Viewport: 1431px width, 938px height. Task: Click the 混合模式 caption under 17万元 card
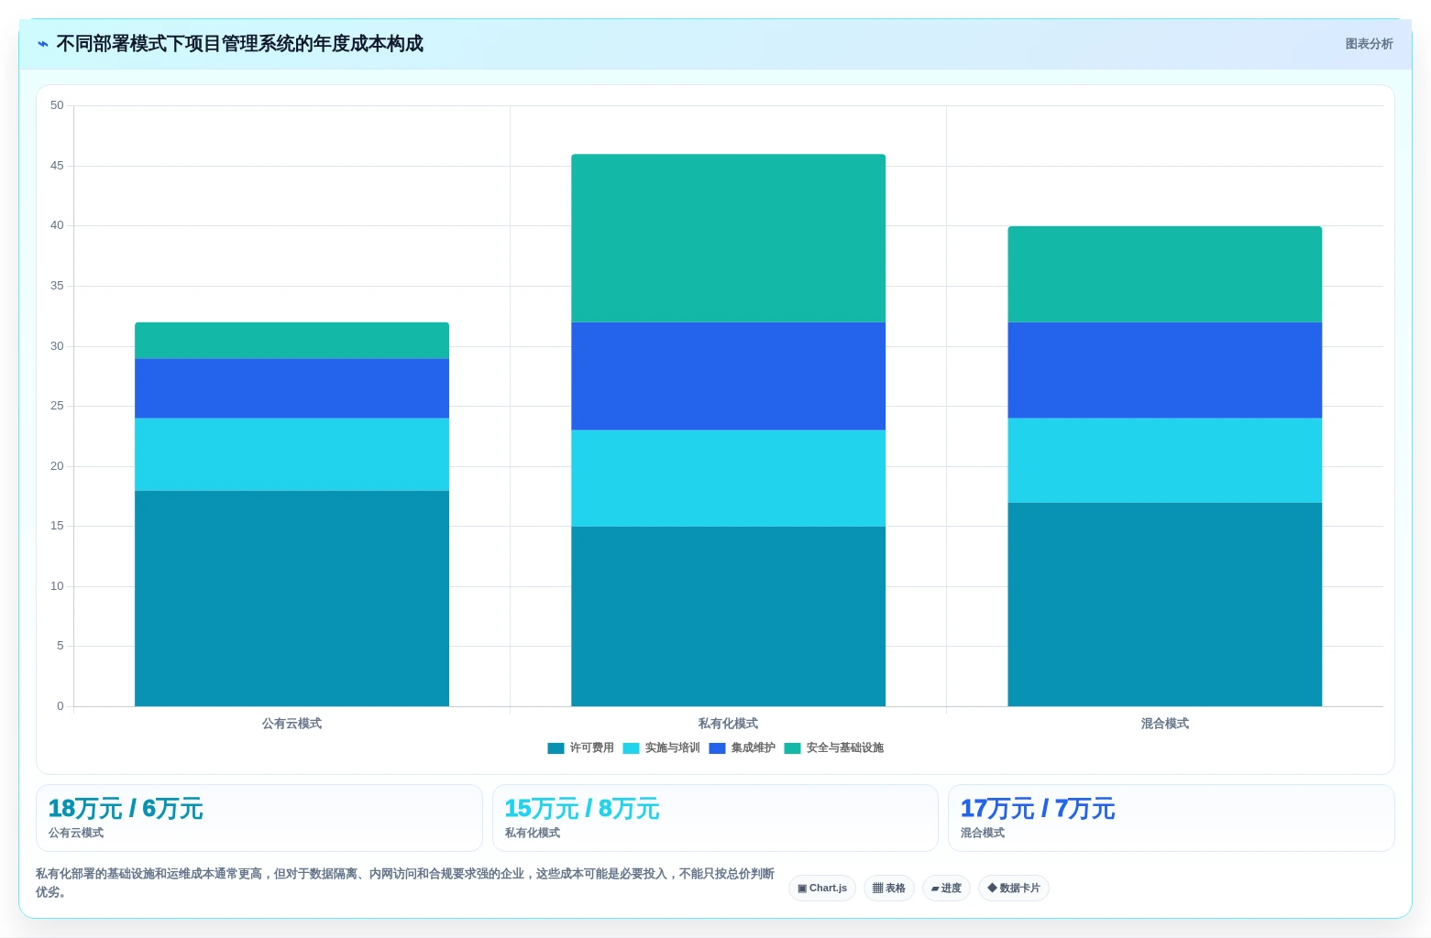[x=983, y=834]
